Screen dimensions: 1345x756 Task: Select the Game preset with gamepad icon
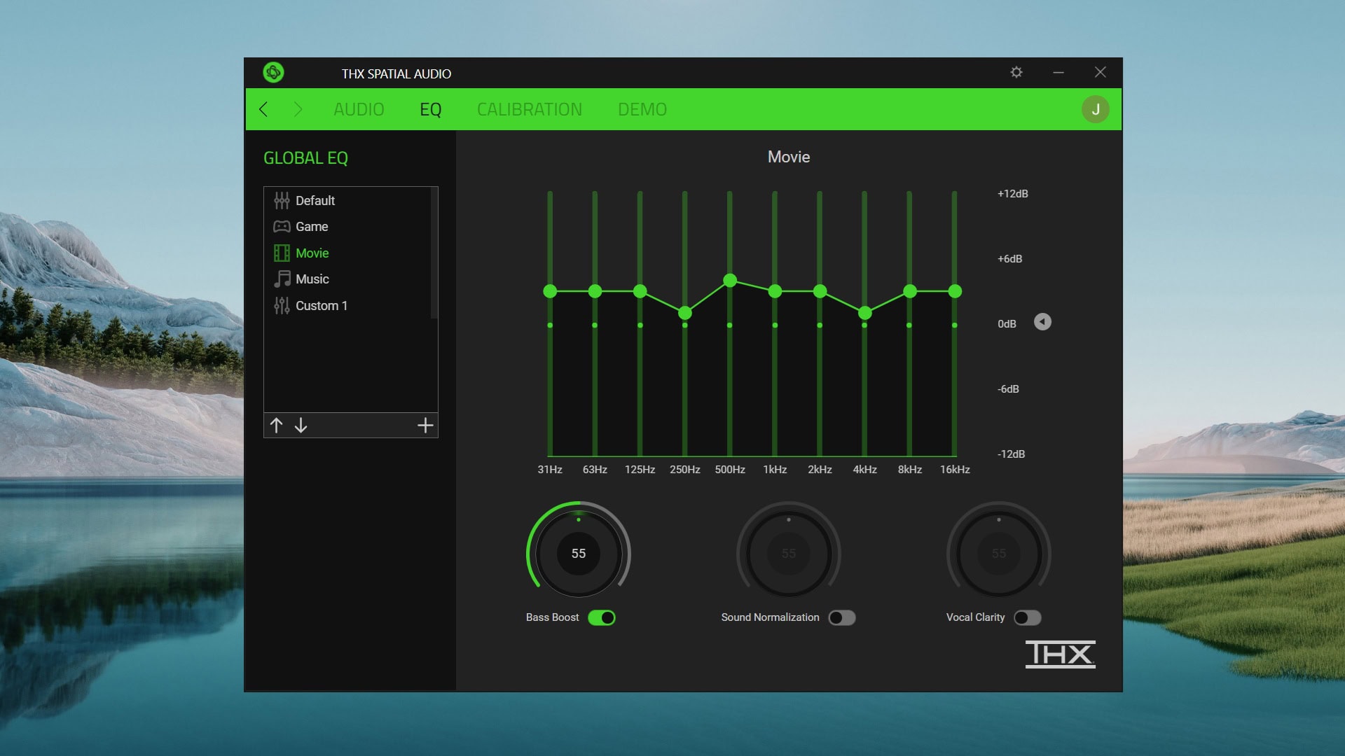point(311,226)
